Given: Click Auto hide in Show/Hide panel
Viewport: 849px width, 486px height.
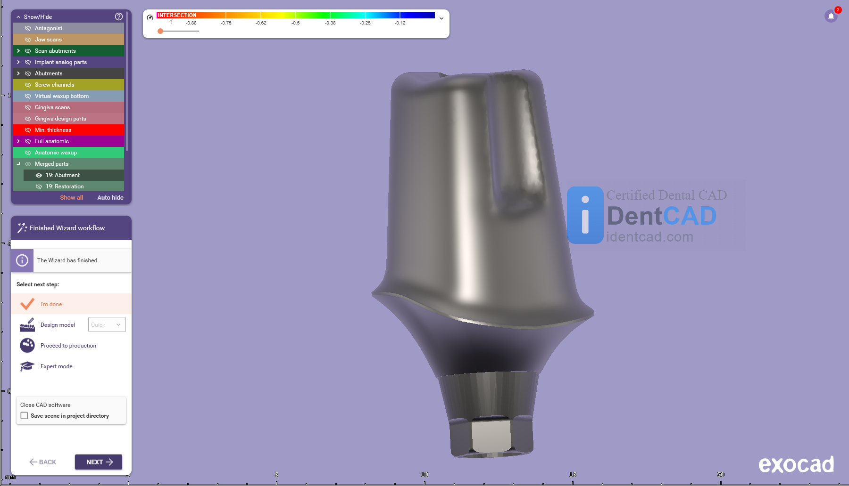Looking at the screenshot, I should (110, 198).
